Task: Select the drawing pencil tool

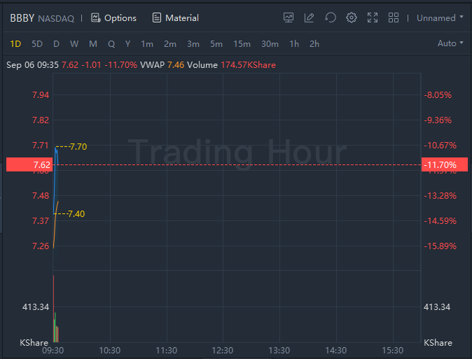Action: tap(310, 17)
